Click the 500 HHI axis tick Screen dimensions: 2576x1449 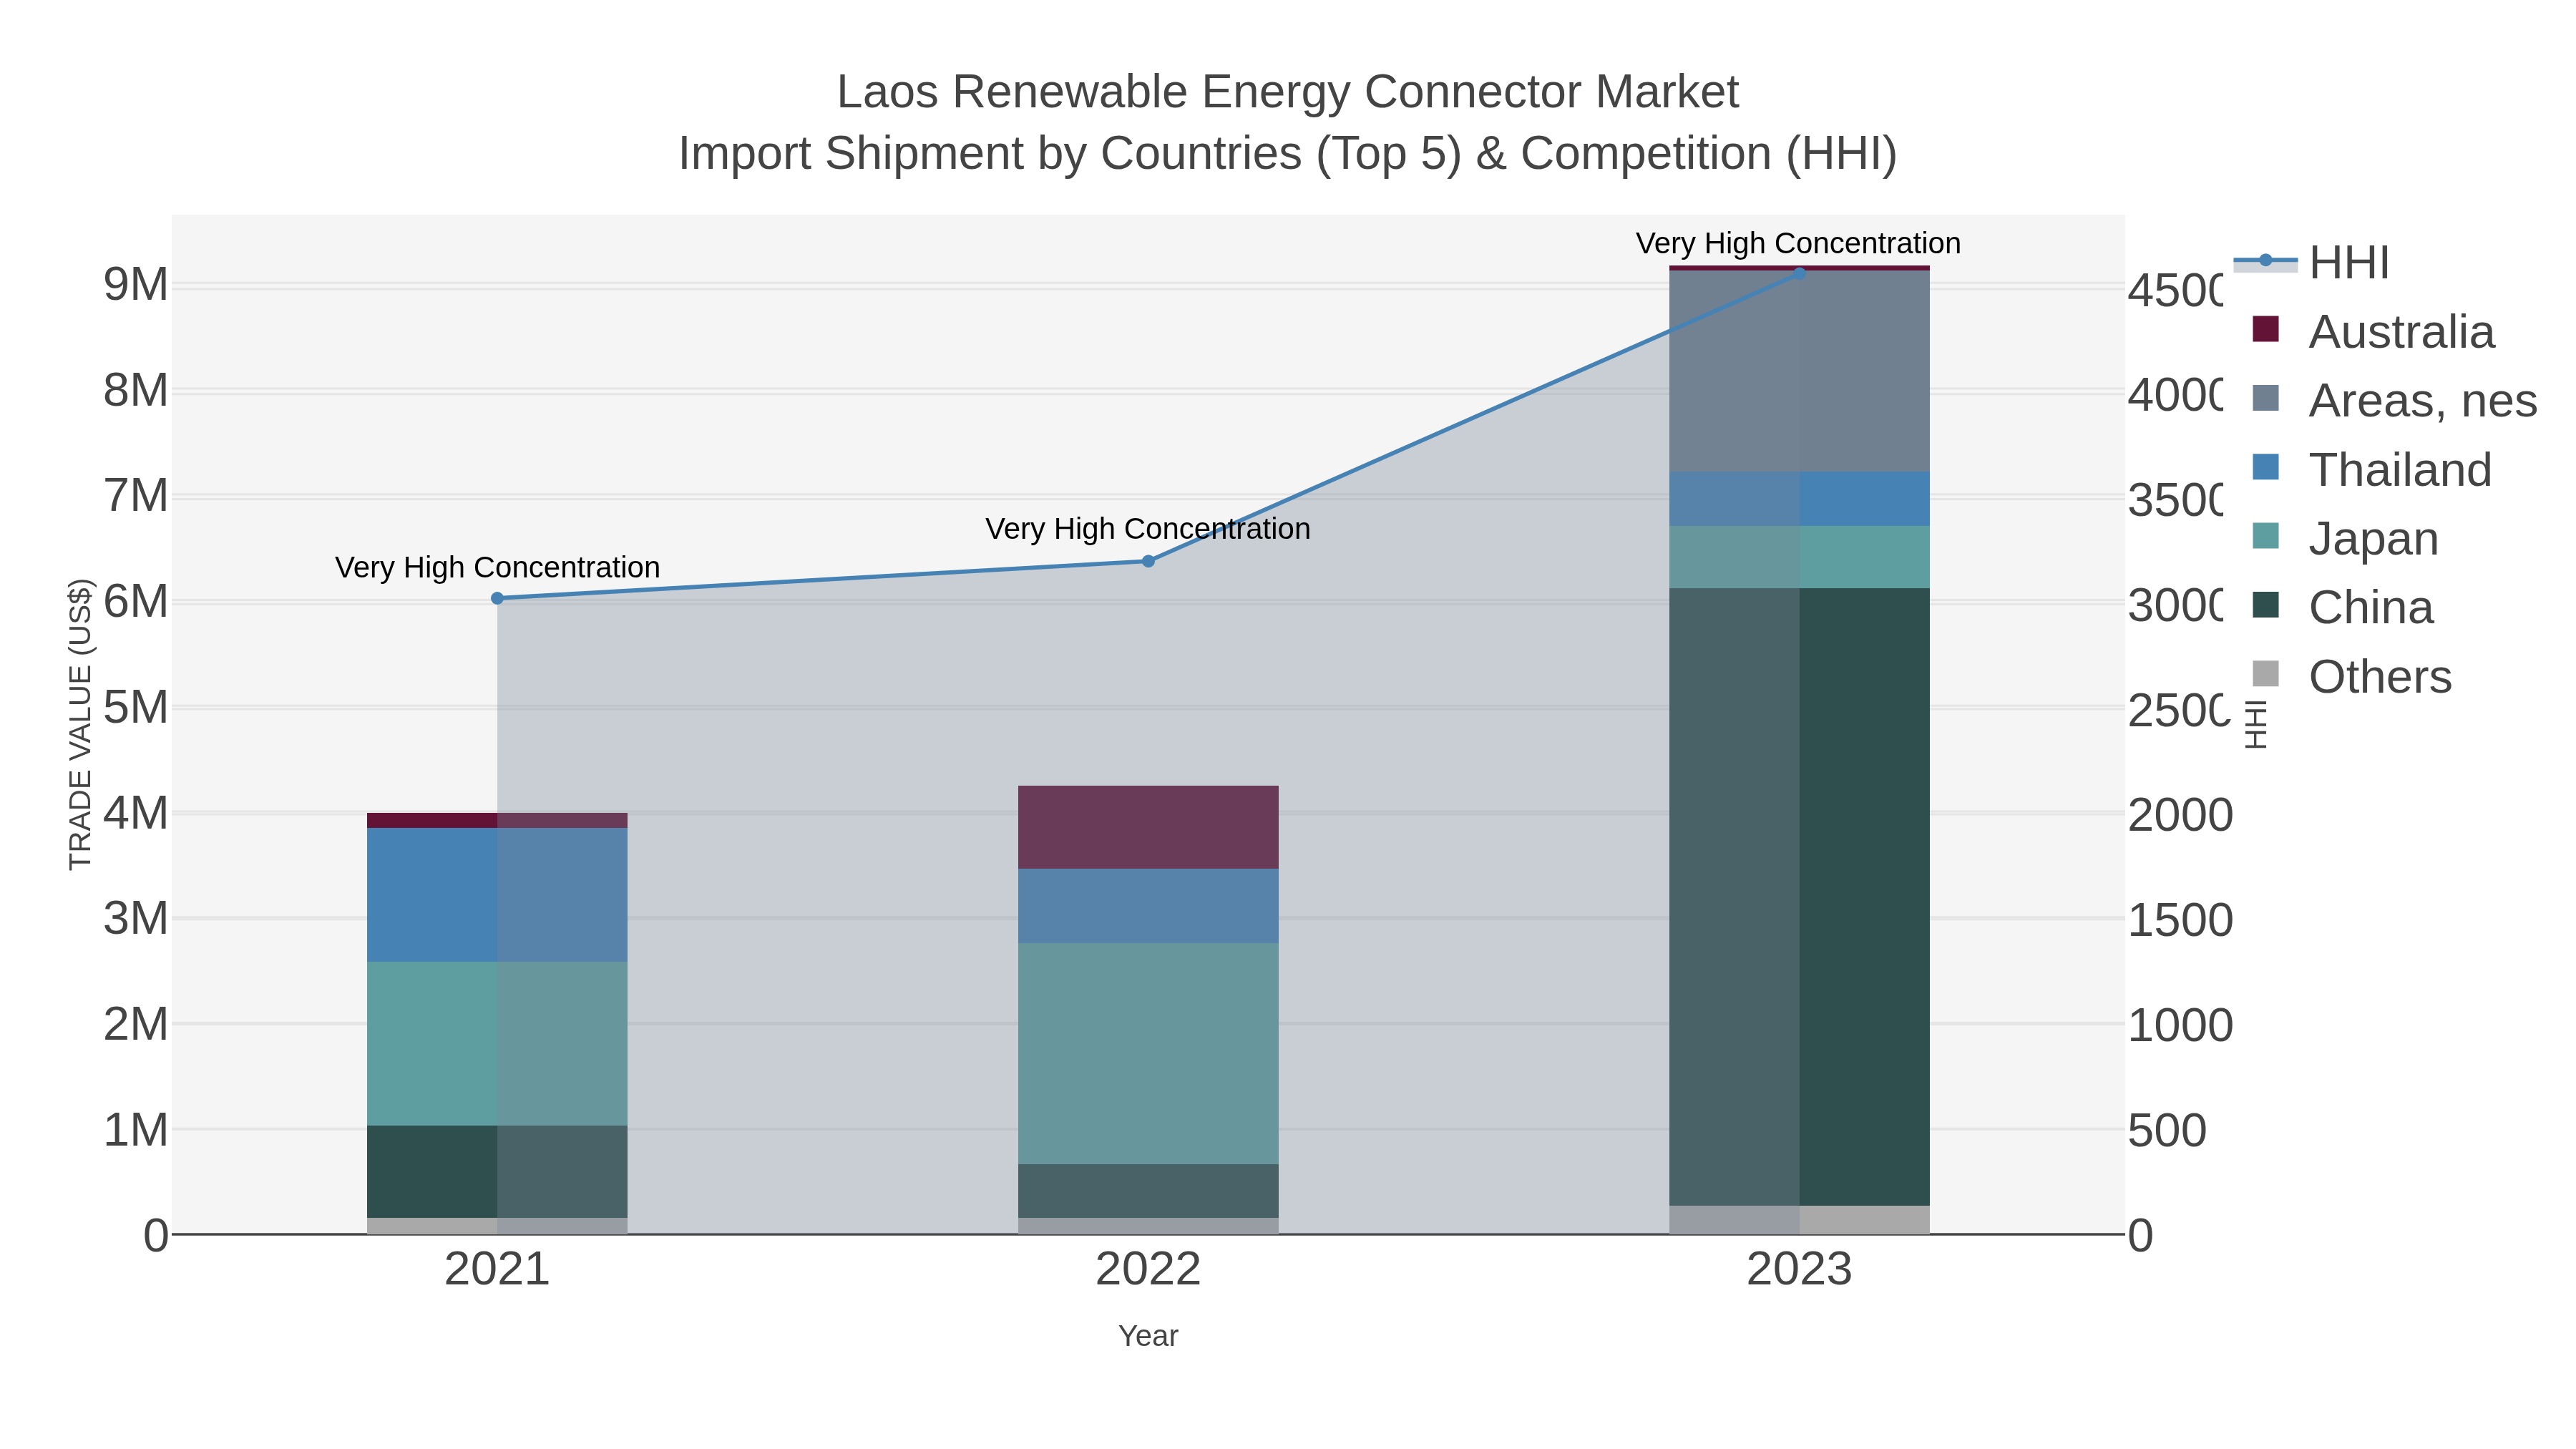click(2167, 1131)
